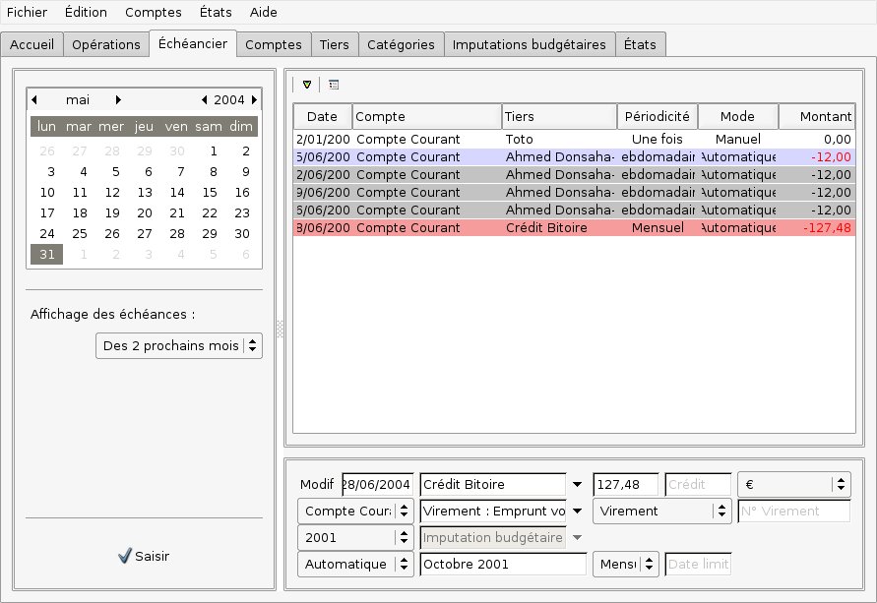Go to next month in calendar
Viewport: 877px width, 603px height.
(x=118, y=99)
